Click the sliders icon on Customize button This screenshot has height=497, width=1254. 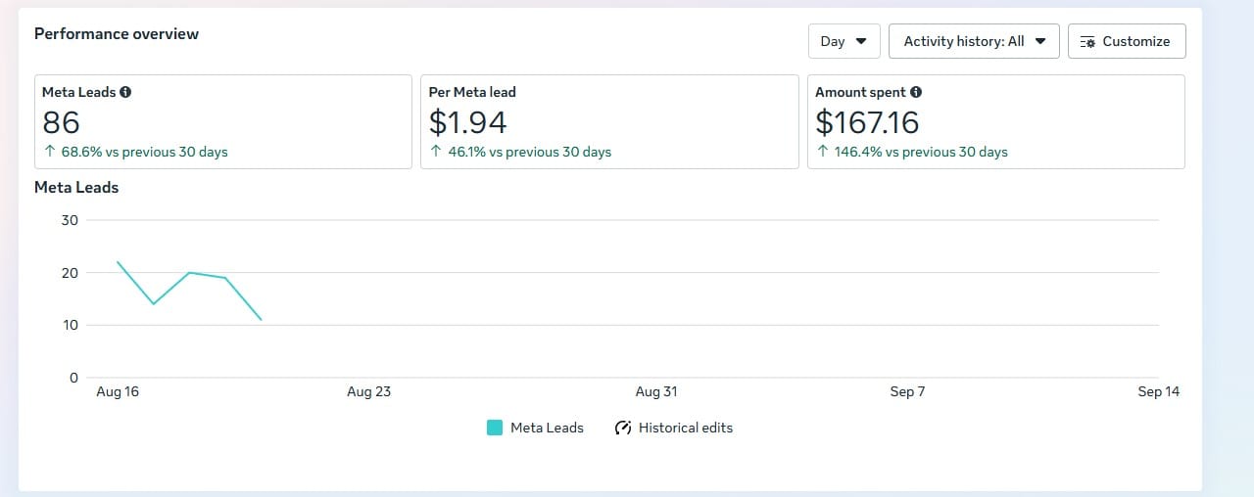coord(1087,42)
